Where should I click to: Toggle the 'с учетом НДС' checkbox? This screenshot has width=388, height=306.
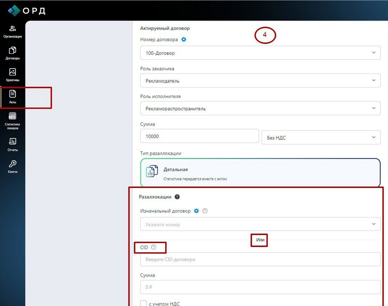(x=144, y=303)
